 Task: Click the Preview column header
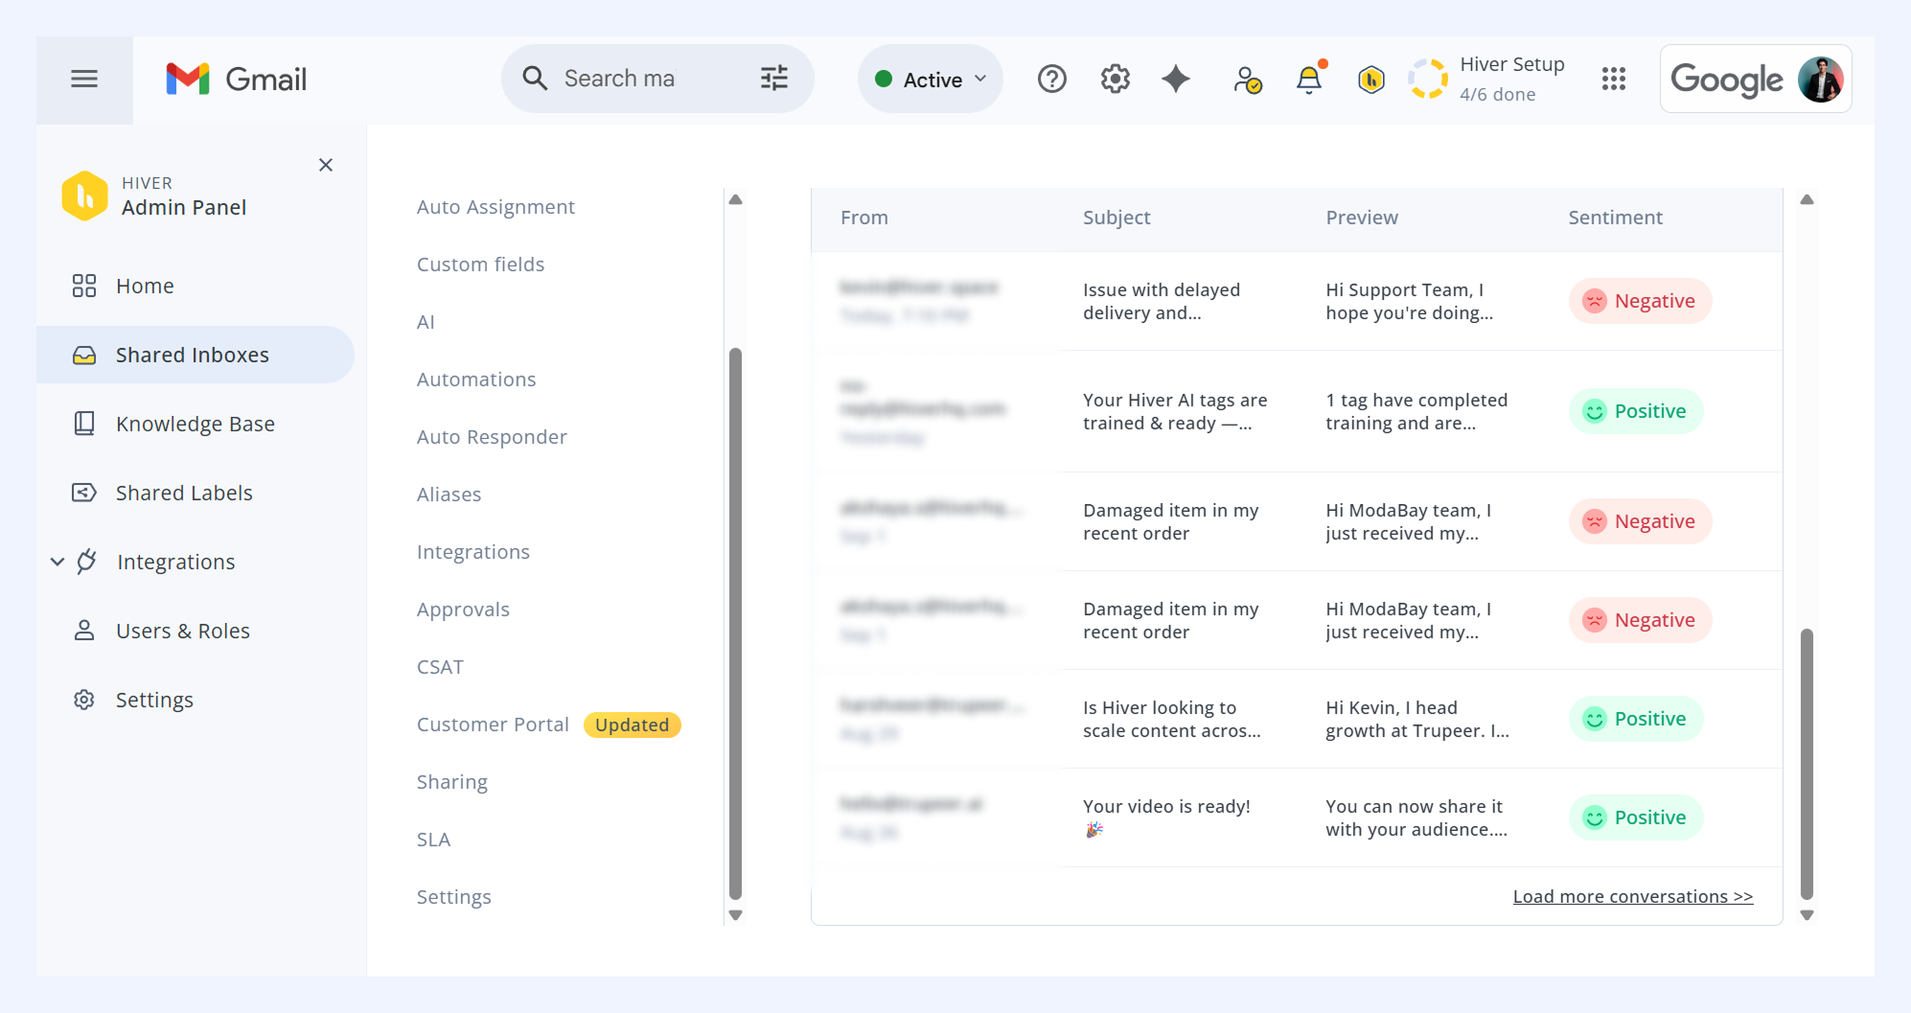1362,218
